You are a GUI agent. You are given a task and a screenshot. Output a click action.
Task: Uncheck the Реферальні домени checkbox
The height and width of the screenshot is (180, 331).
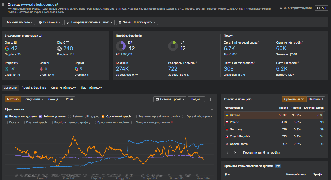click(6, 116)
